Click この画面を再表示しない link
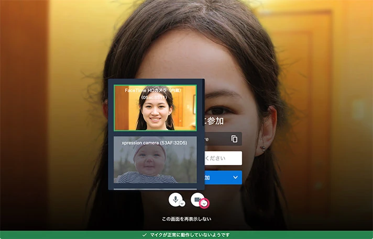 tap(186, 219)
